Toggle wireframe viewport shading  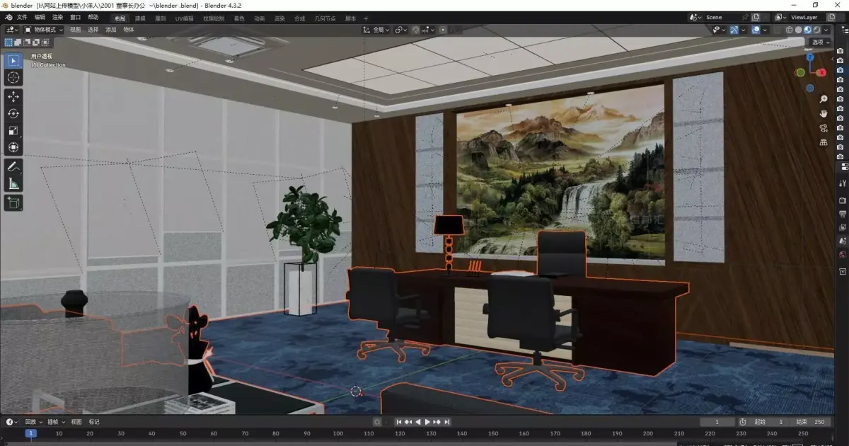(790, 30)
